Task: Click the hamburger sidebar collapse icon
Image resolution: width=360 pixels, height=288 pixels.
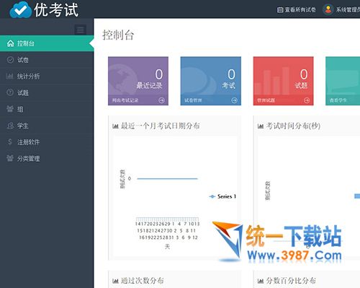Action: click(x=80, y=30)
